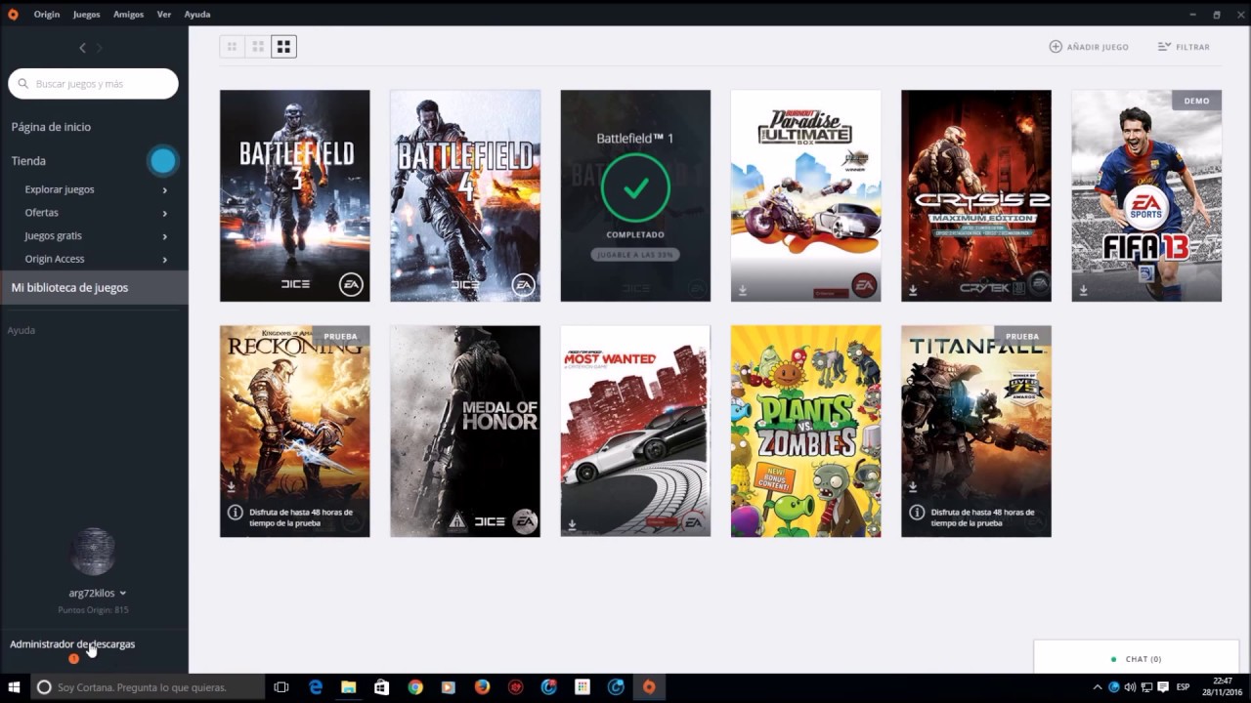Expand the Explorar juegos submenu arrow
Screen dimensions: 1251x703
click(x=164, y=190)
